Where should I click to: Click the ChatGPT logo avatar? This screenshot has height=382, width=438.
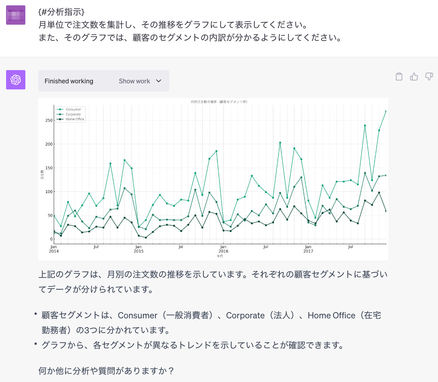(x=16, y=80)
